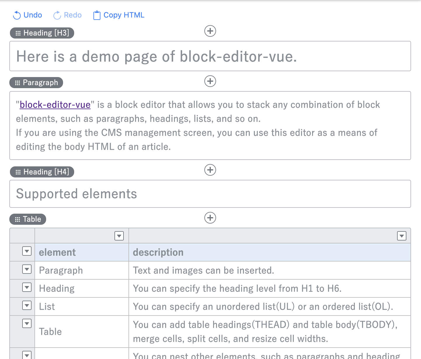Open row menu for the Paragraph row
Screen dimensions: 421x359
27,269
